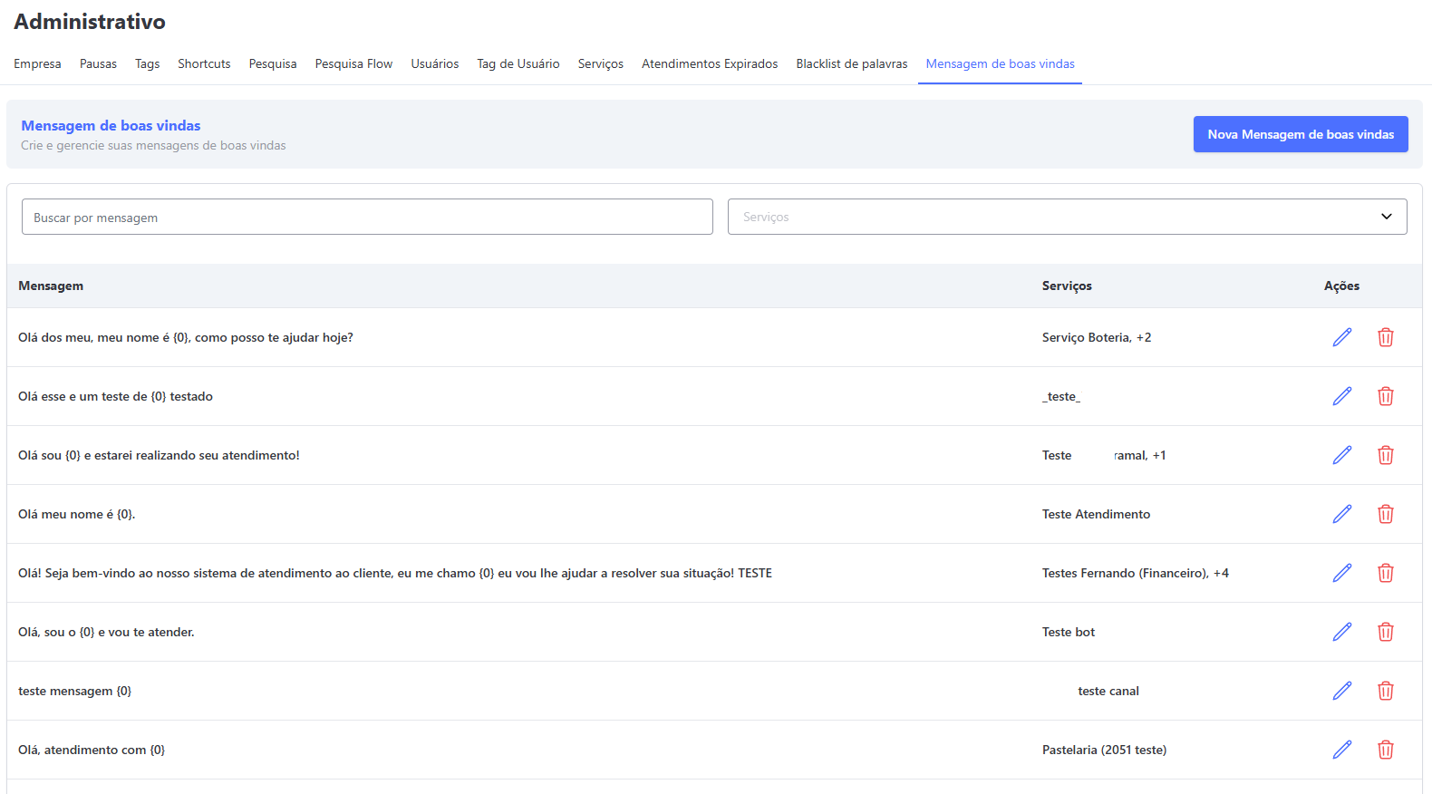This screenshot has height=794, width=1432.
Task: Click 'Pastelaria (2051 teste)' service cell
Action: click(1104, 750)
